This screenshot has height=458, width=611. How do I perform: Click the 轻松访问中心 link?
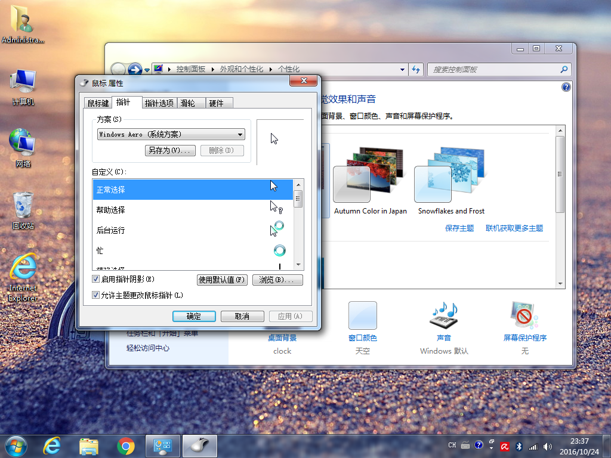click(x=148, y=348)
